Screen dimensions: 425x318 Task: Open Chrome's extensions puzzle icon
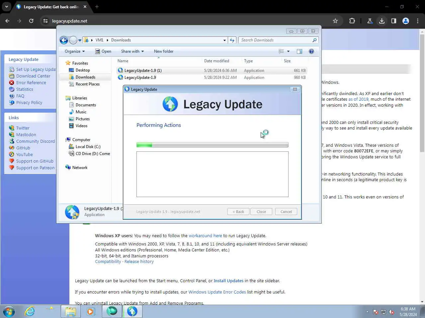352,21
